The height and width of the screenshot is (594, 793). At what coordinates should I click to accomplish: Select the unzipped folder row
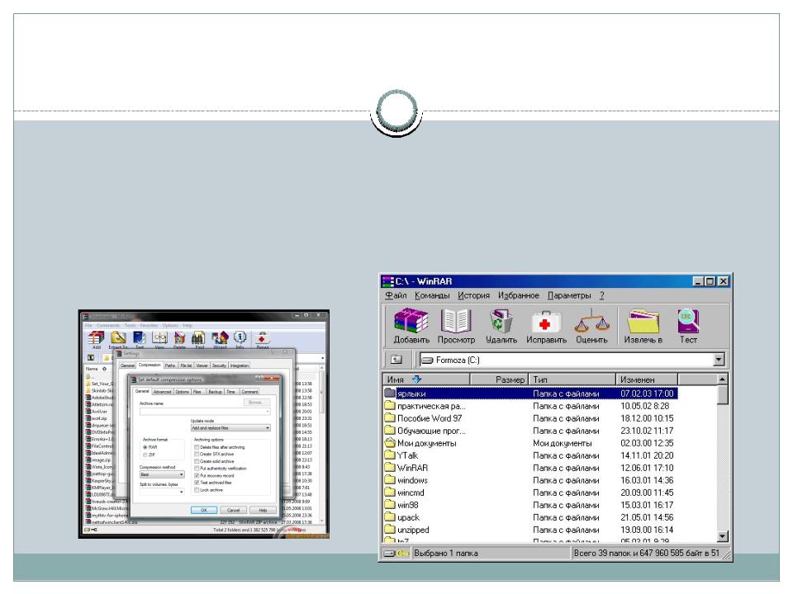pos(530,530)
